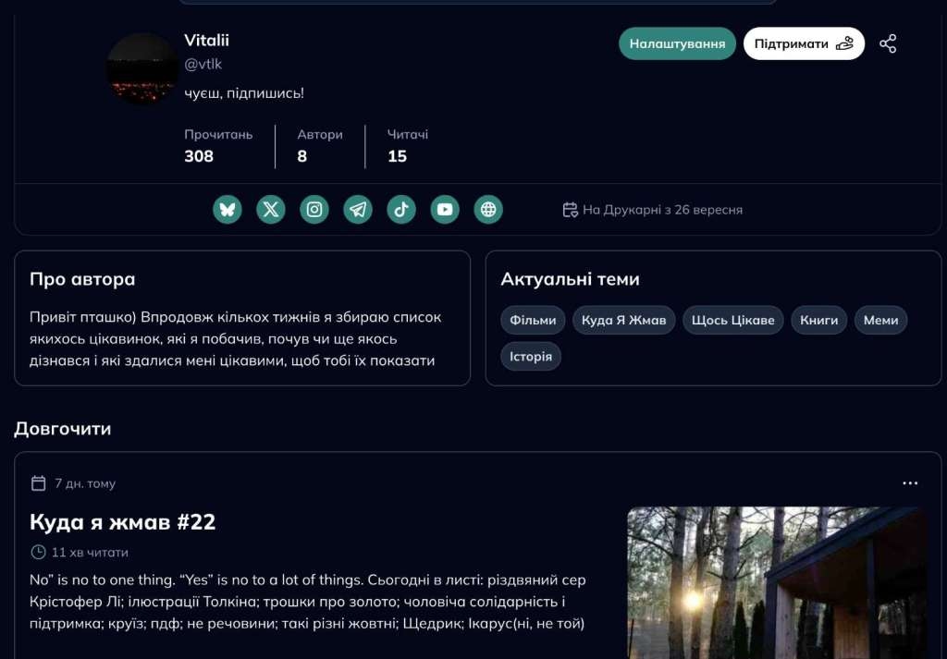Image resolution: width=947 pixels, height=659 pixels.
Task: Click the Vitalii profile avatar
Action: 141,68
